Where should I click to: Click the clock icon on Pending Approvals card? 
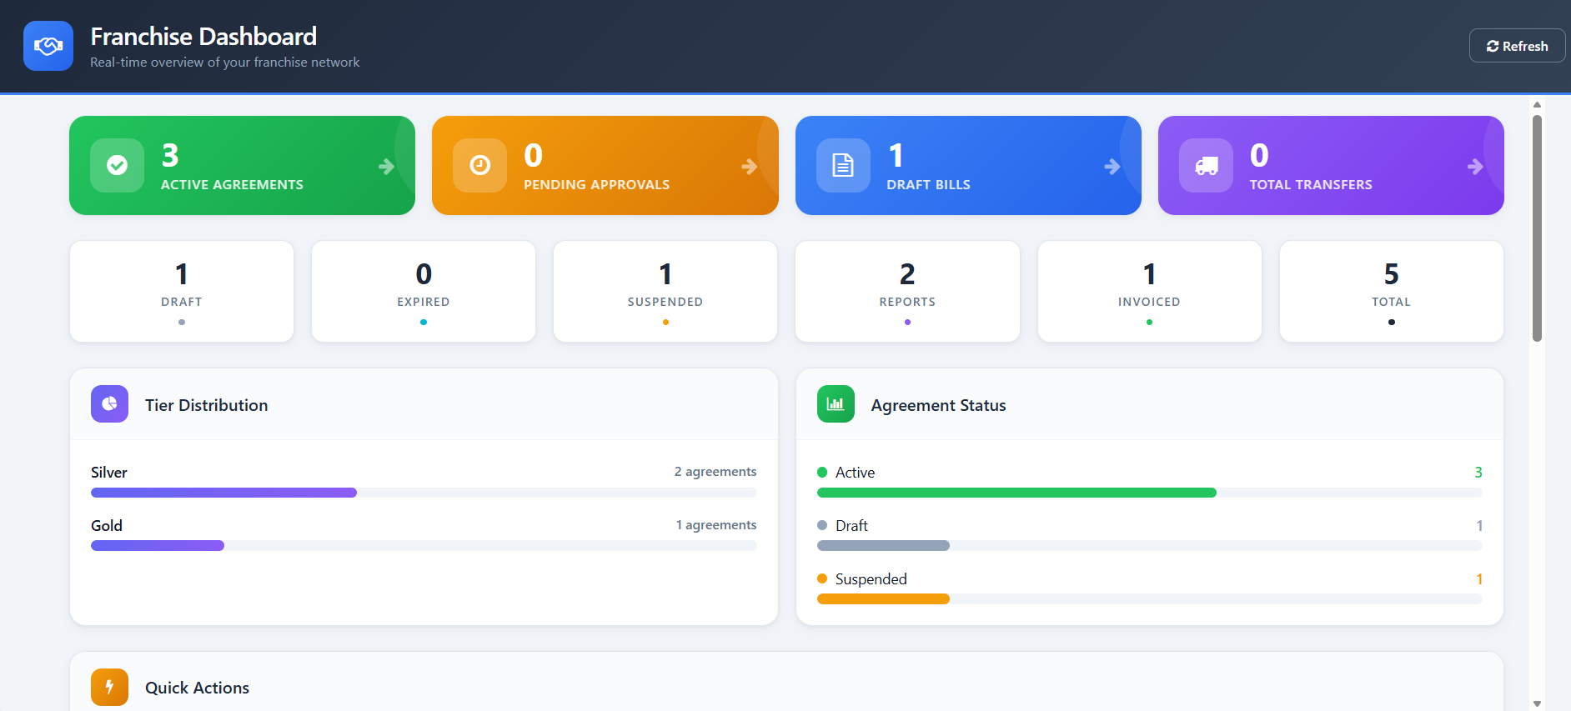point(479,165)
